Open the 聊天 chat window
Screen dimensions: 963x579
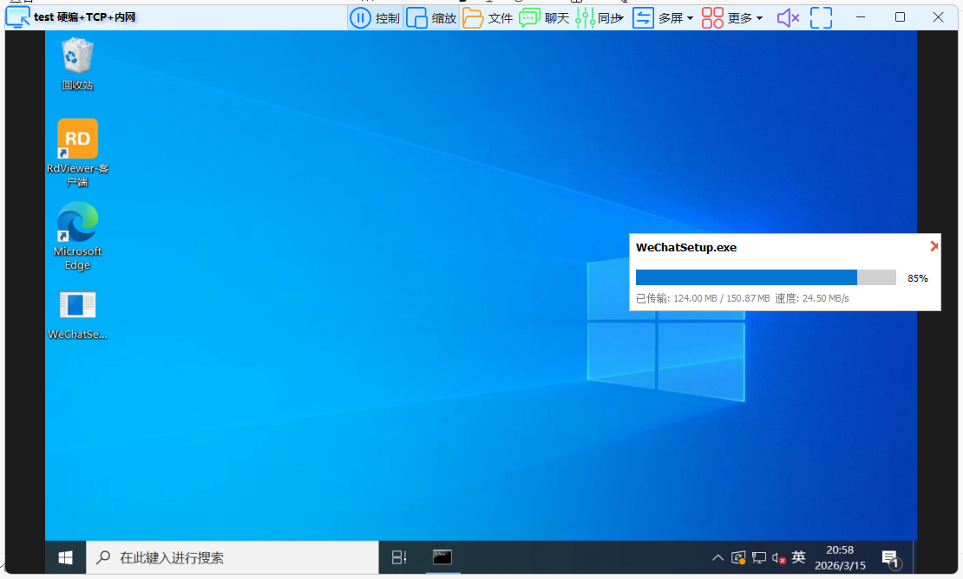(544, 17)
